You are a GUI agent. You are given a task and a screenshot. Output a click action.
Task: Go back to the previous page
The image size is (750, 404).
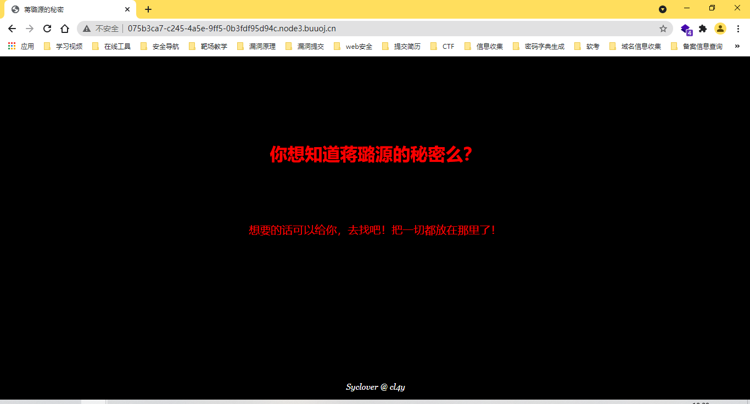(12, 29)
